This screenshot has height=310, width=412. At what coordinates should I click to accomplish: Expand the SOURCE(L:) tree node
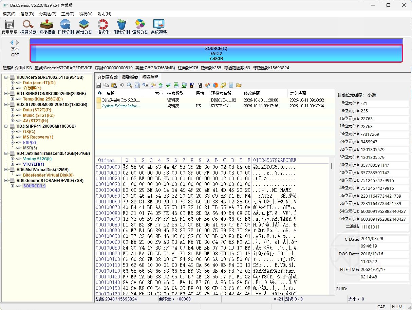point(13,186)
